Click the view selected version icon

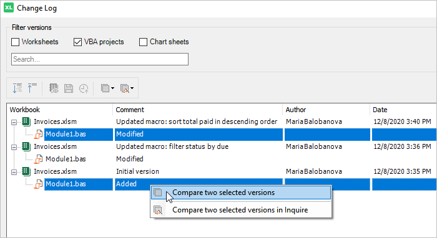coord(54,88)
